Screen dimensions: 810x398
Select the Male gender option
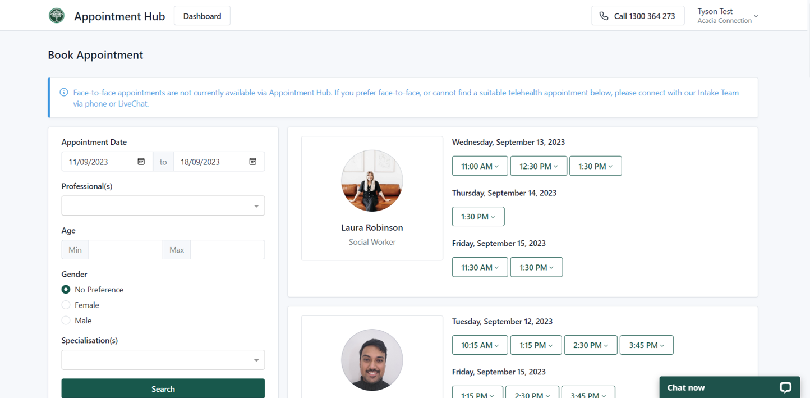pyautogui.click(x=66, y=320)
